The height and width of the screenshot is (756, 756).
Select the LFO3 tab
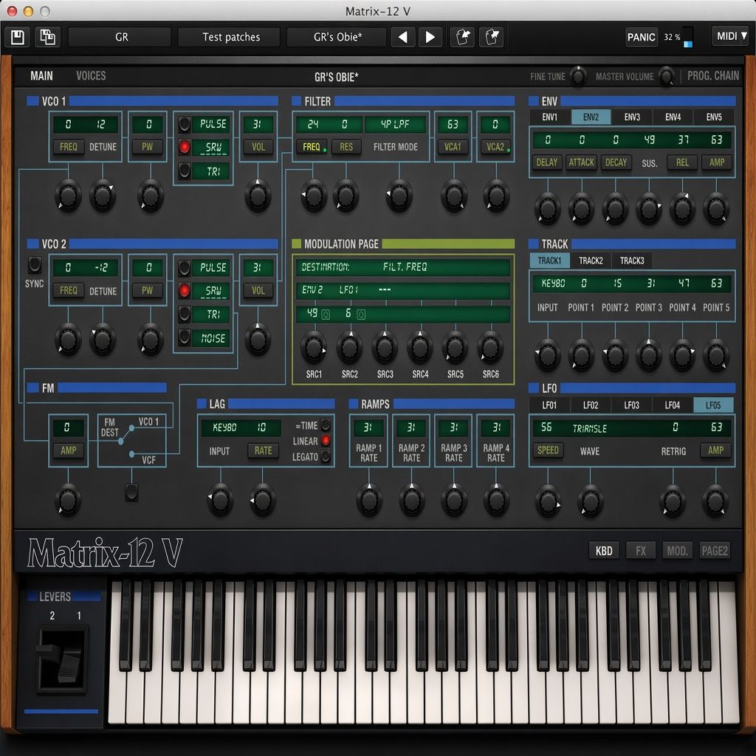(631, 405)
